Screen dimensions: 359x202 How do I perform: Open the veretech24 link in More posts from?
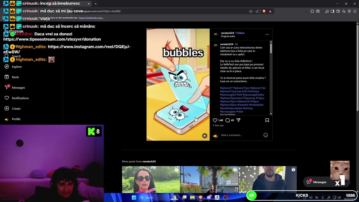[x=149, y=161]
